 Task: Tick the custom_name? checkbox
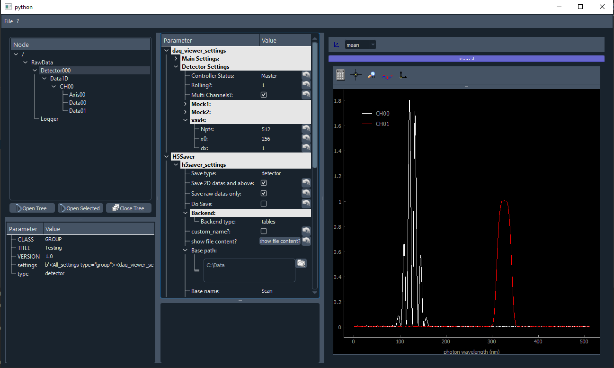[x=264, y=231]
